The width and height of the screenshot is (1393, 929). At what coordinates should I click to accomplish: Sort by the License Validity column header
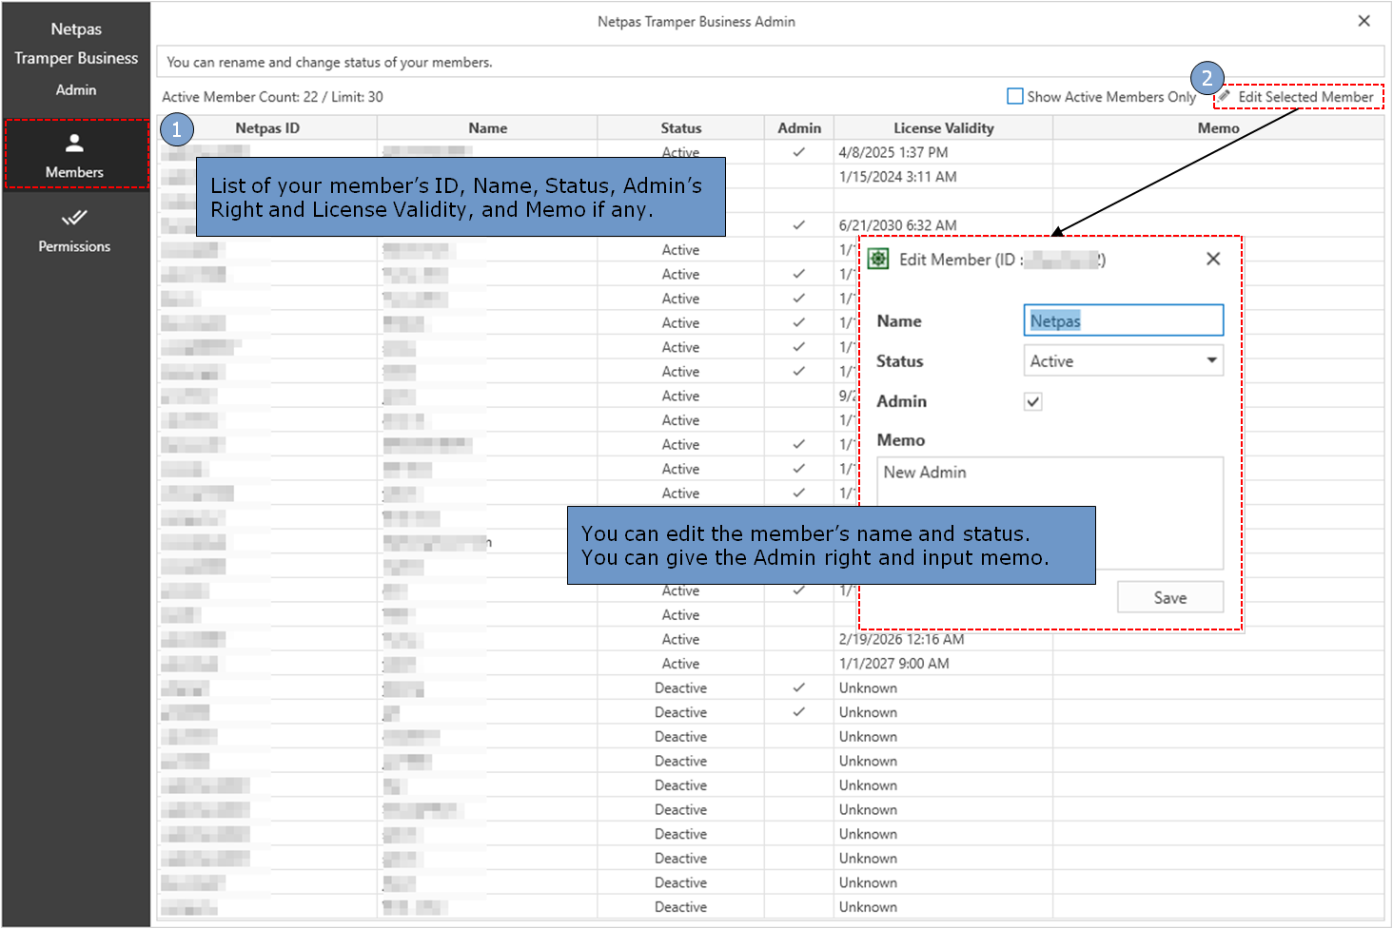pyautogui.click(x=943, y=128)
